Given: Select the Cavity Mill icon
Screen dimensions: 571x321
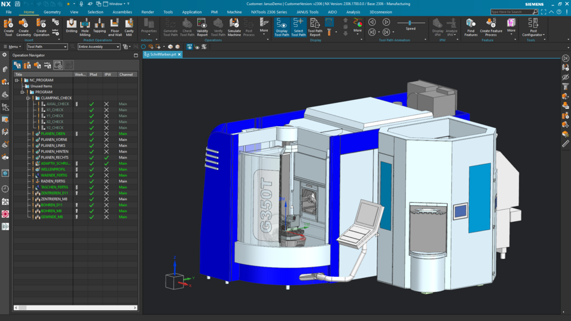Looking at the screenshot, I should click(129, 27).
